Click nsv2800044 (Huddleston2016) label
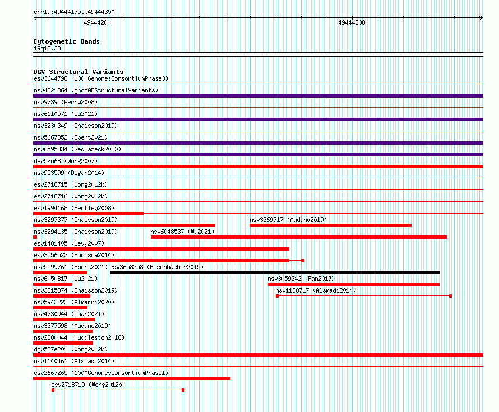 coord(79,337)
